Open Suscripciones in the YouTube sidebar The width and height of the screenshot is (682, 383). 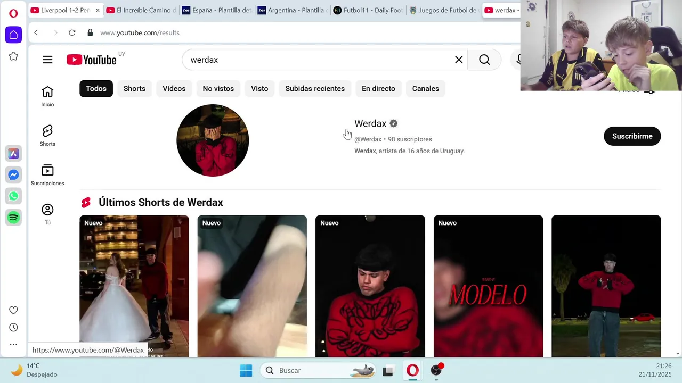pos(47,176)
